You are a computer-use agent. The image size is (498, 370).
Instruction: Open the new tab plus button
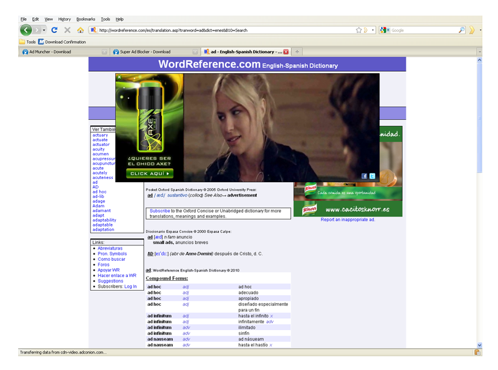(x=297, y=52)
